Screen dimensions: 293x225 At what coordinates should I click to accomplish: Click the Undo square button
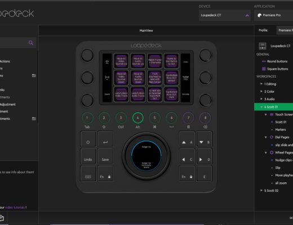[88, 156]
